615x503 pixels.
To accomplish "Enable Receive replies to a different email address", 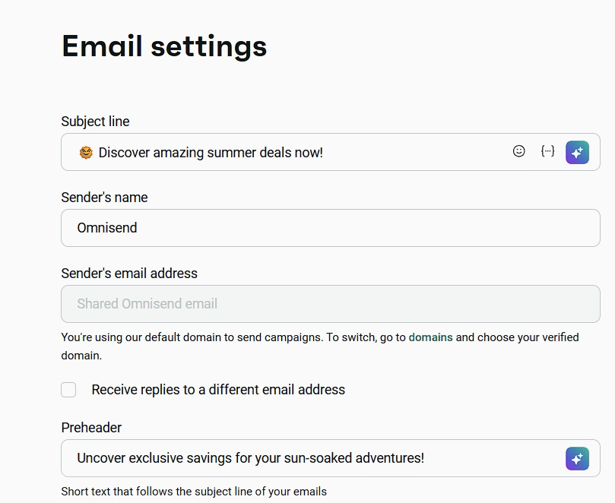I will point(68,390).
